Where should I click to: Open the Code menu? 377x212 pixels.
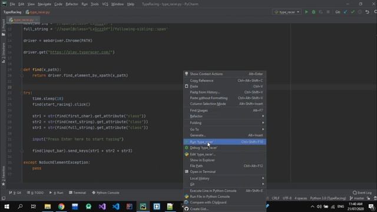click(58, 4)
